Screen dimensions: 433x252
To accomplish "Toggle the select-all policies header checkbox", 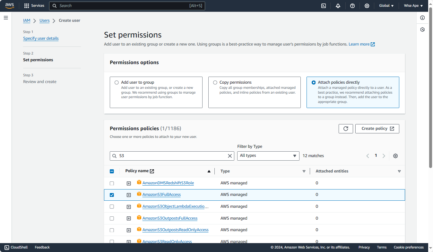I will pyautogui.click(x=112, y=171).
